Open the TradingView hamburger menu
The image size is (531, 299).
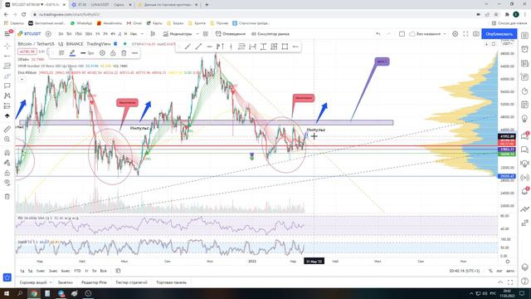(x=7, y=34)
